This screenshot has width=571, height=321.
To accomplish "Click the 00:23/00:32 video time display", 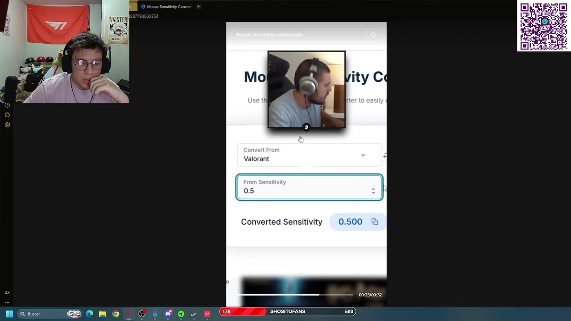I will [370, 295].
